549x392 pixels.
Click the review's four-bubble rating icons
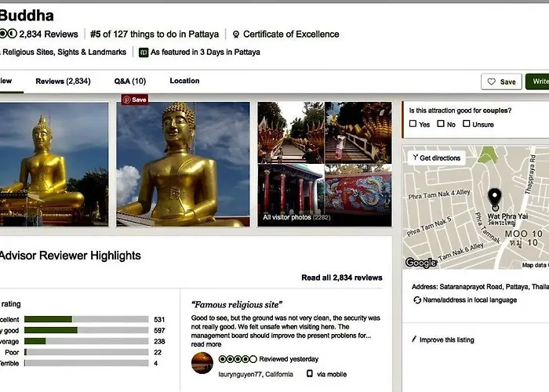click(x=238, y=359)
